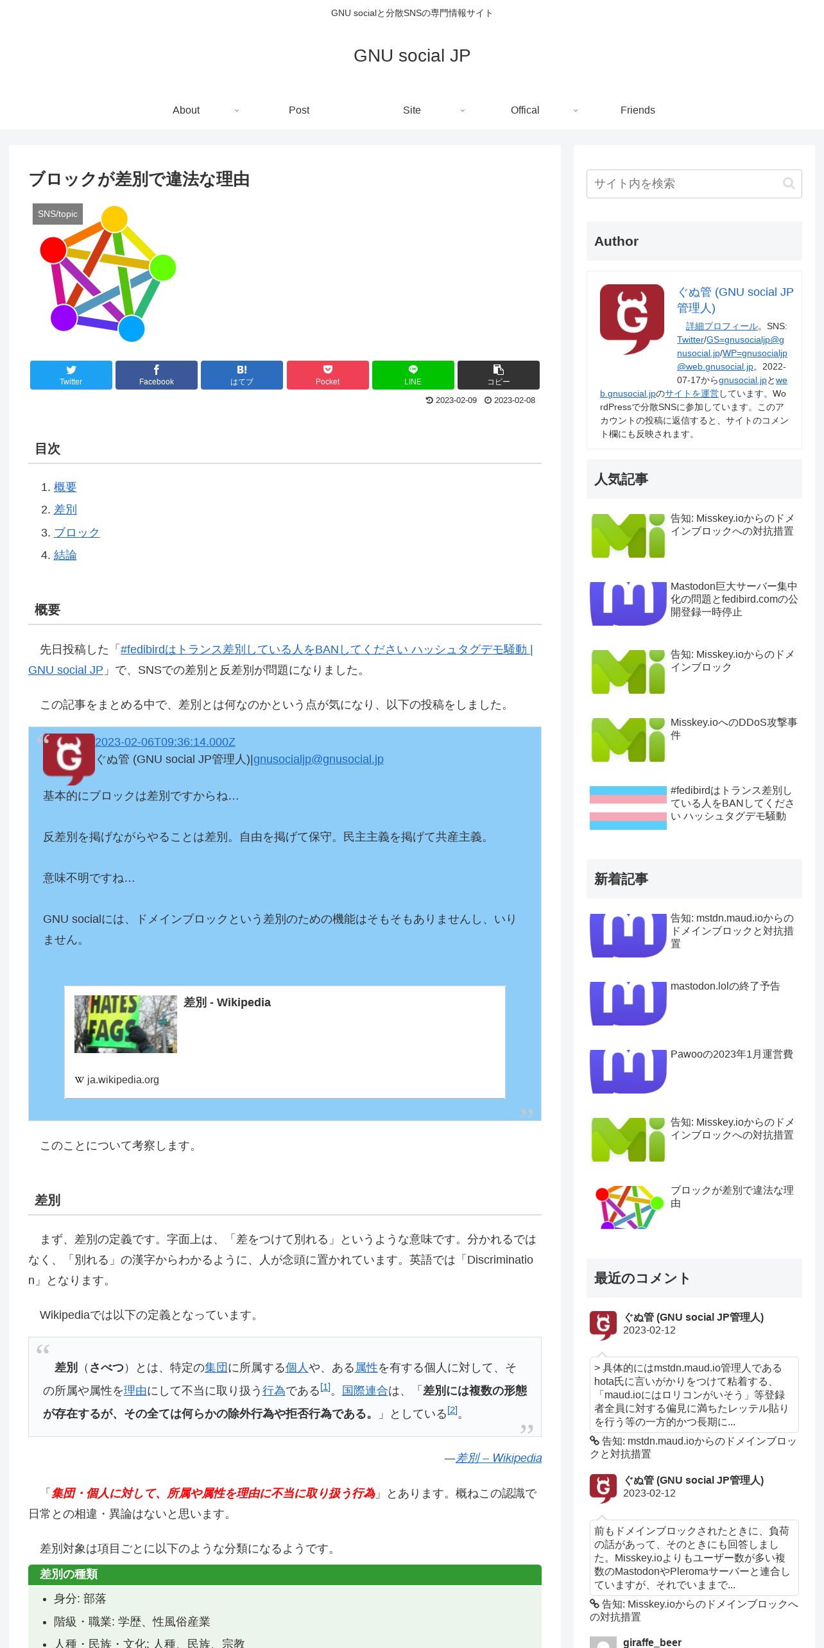Open the About menu item
Viewport: 824px width, 1648px height.
pos(186,110)
